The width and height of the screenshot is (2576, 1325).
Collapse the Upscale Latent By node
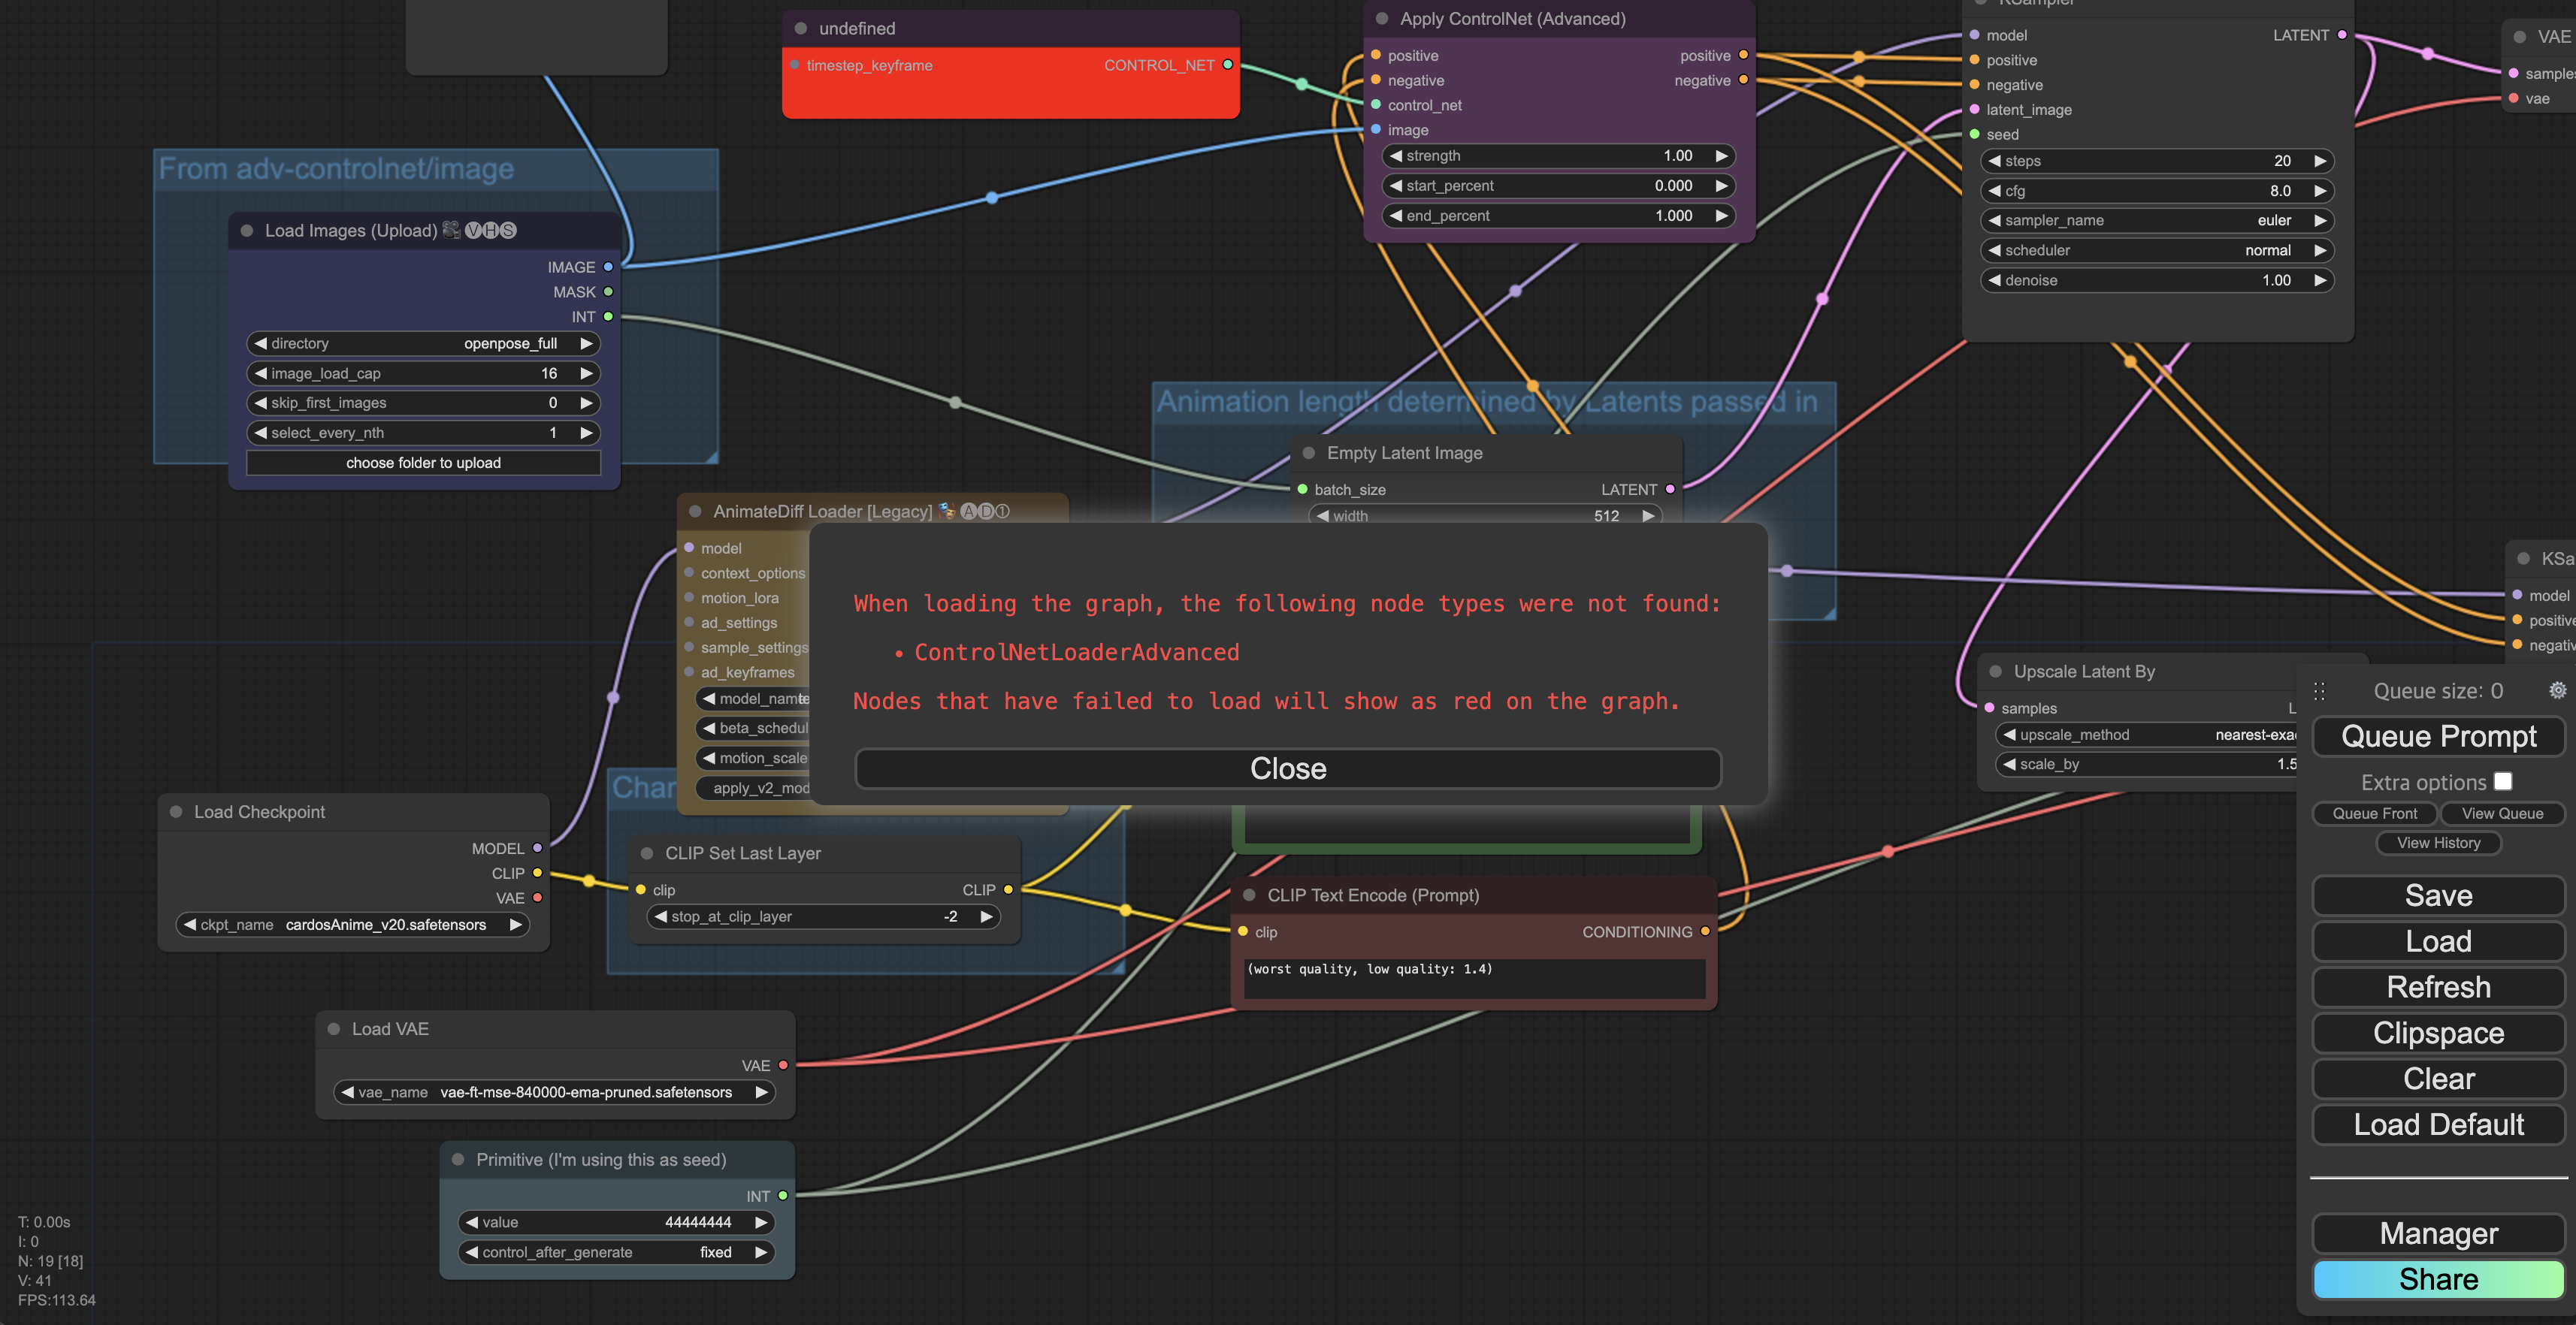pos(1995,672)
